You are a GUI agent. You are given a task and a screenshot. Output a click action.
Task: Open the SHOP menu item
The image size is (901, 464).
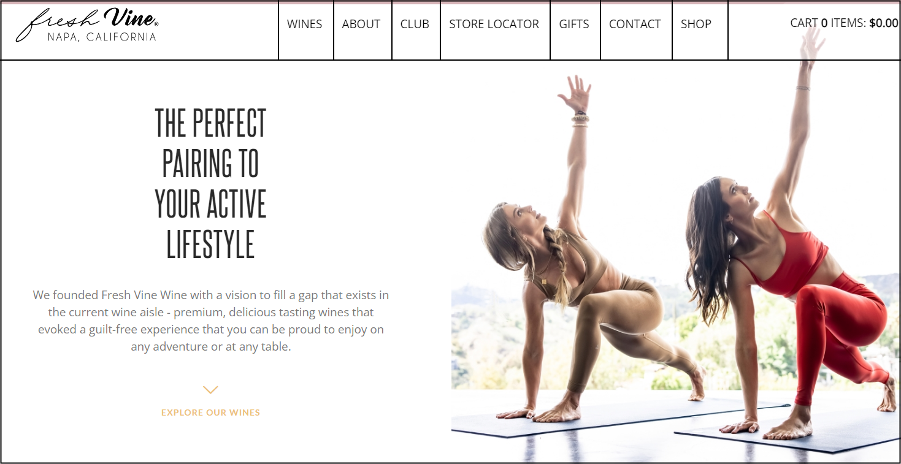point(696,25)
